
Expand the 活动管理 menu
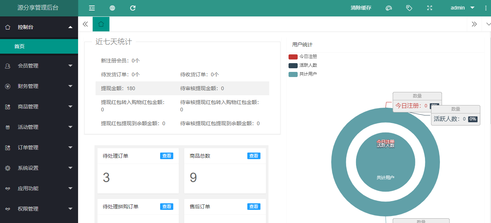coord(70,127)
